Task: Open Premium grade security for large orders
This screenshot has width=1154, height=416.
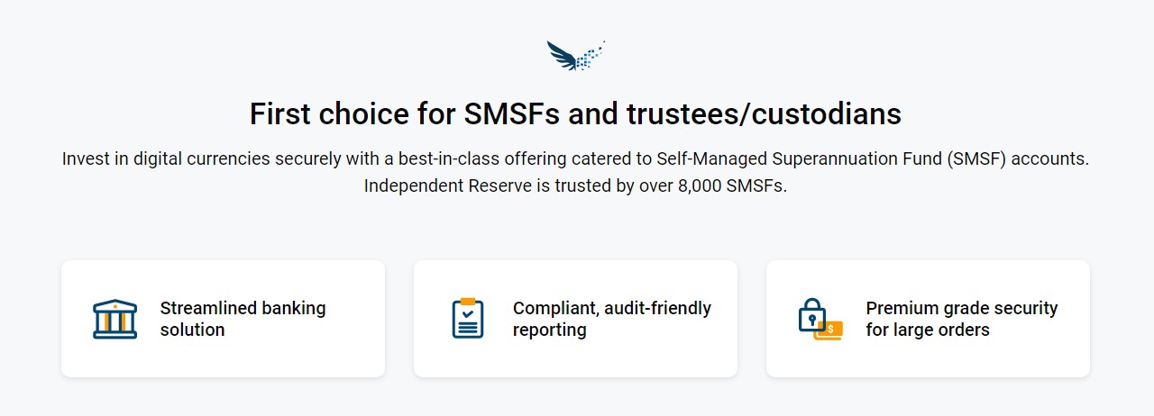Action: click(962, 319)
